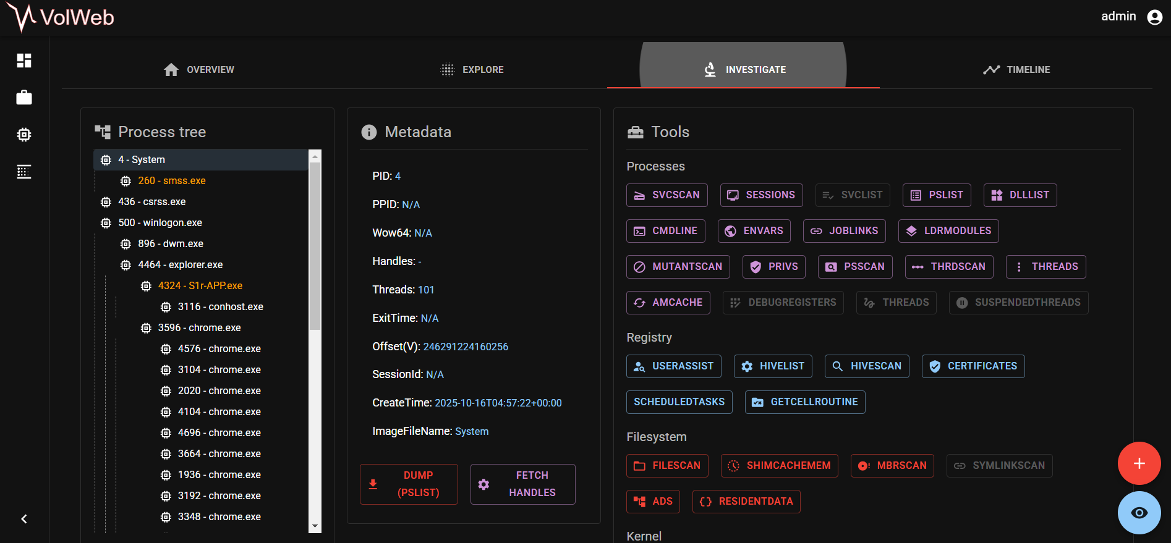Open the chip evidence icon in sidebar

coord(24,135)
